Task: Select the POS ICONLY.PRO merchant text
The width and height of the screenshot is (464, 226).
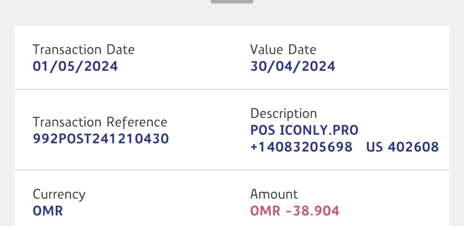Action: pos(304,130)
